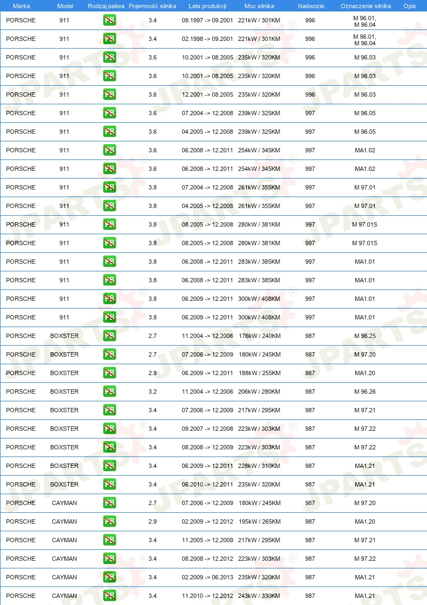Click engine code M 97.20 in the Cayman row

(x=365, y=503)
